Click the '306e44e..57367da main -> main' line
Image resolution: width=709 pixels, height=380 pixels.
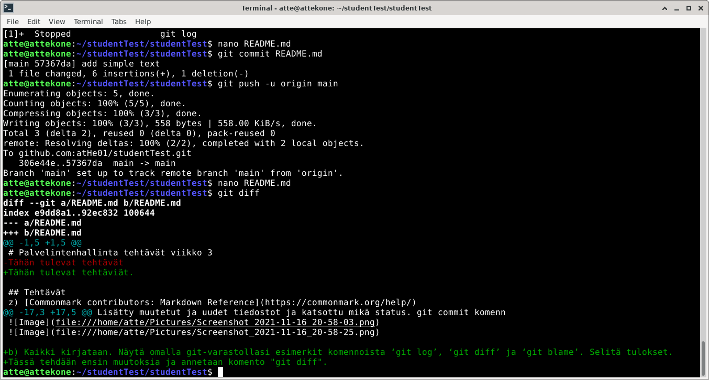point(97,163)
